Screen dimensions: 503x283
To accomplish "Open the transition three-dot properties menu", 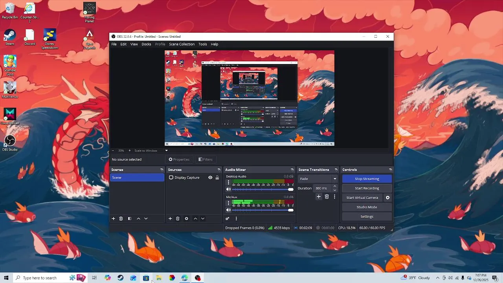I will pos(334,197).
